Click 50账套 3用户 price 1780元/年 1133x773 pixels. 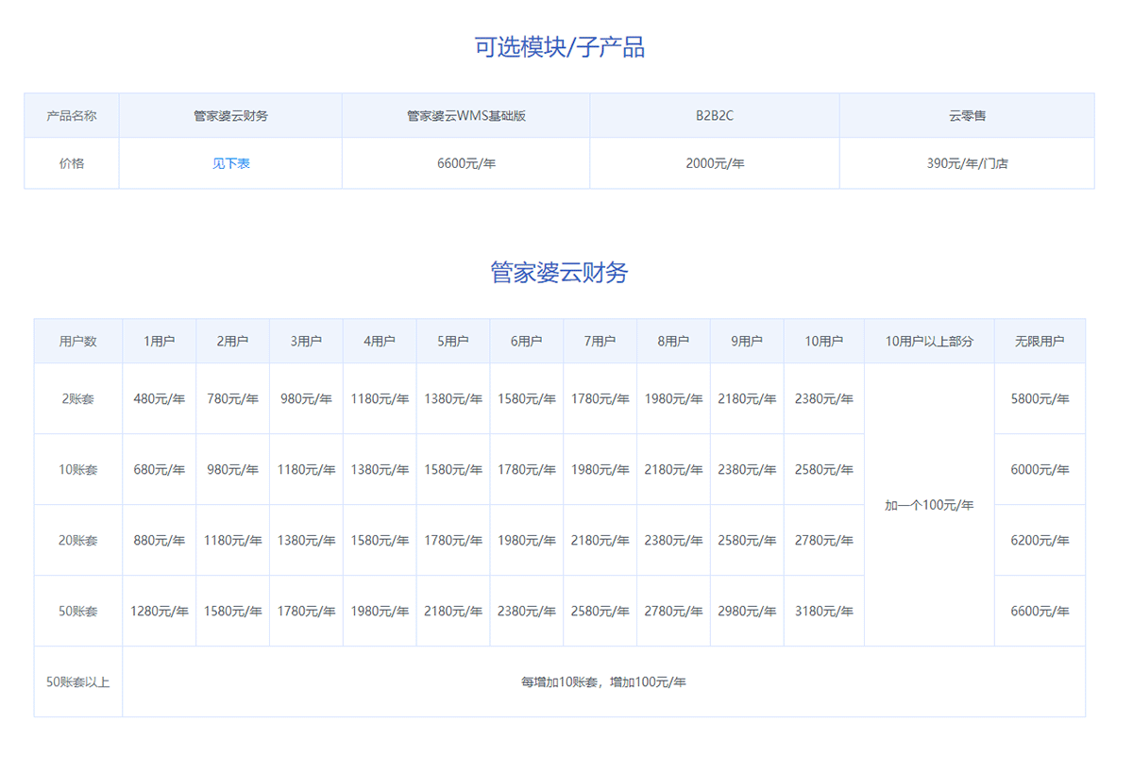point(306,612)
